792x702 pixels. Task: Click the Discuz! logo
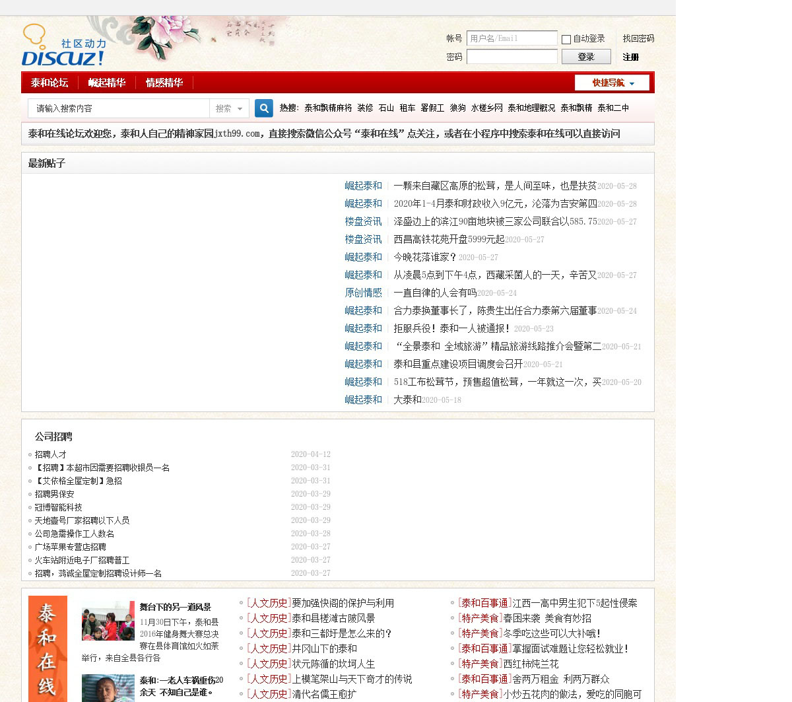[63, 46]
